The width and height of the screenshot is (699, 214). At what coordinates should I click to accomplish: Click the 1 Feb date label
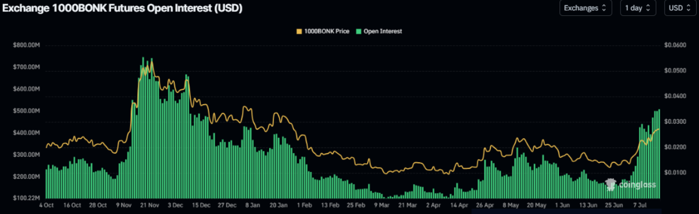[305, 206]
